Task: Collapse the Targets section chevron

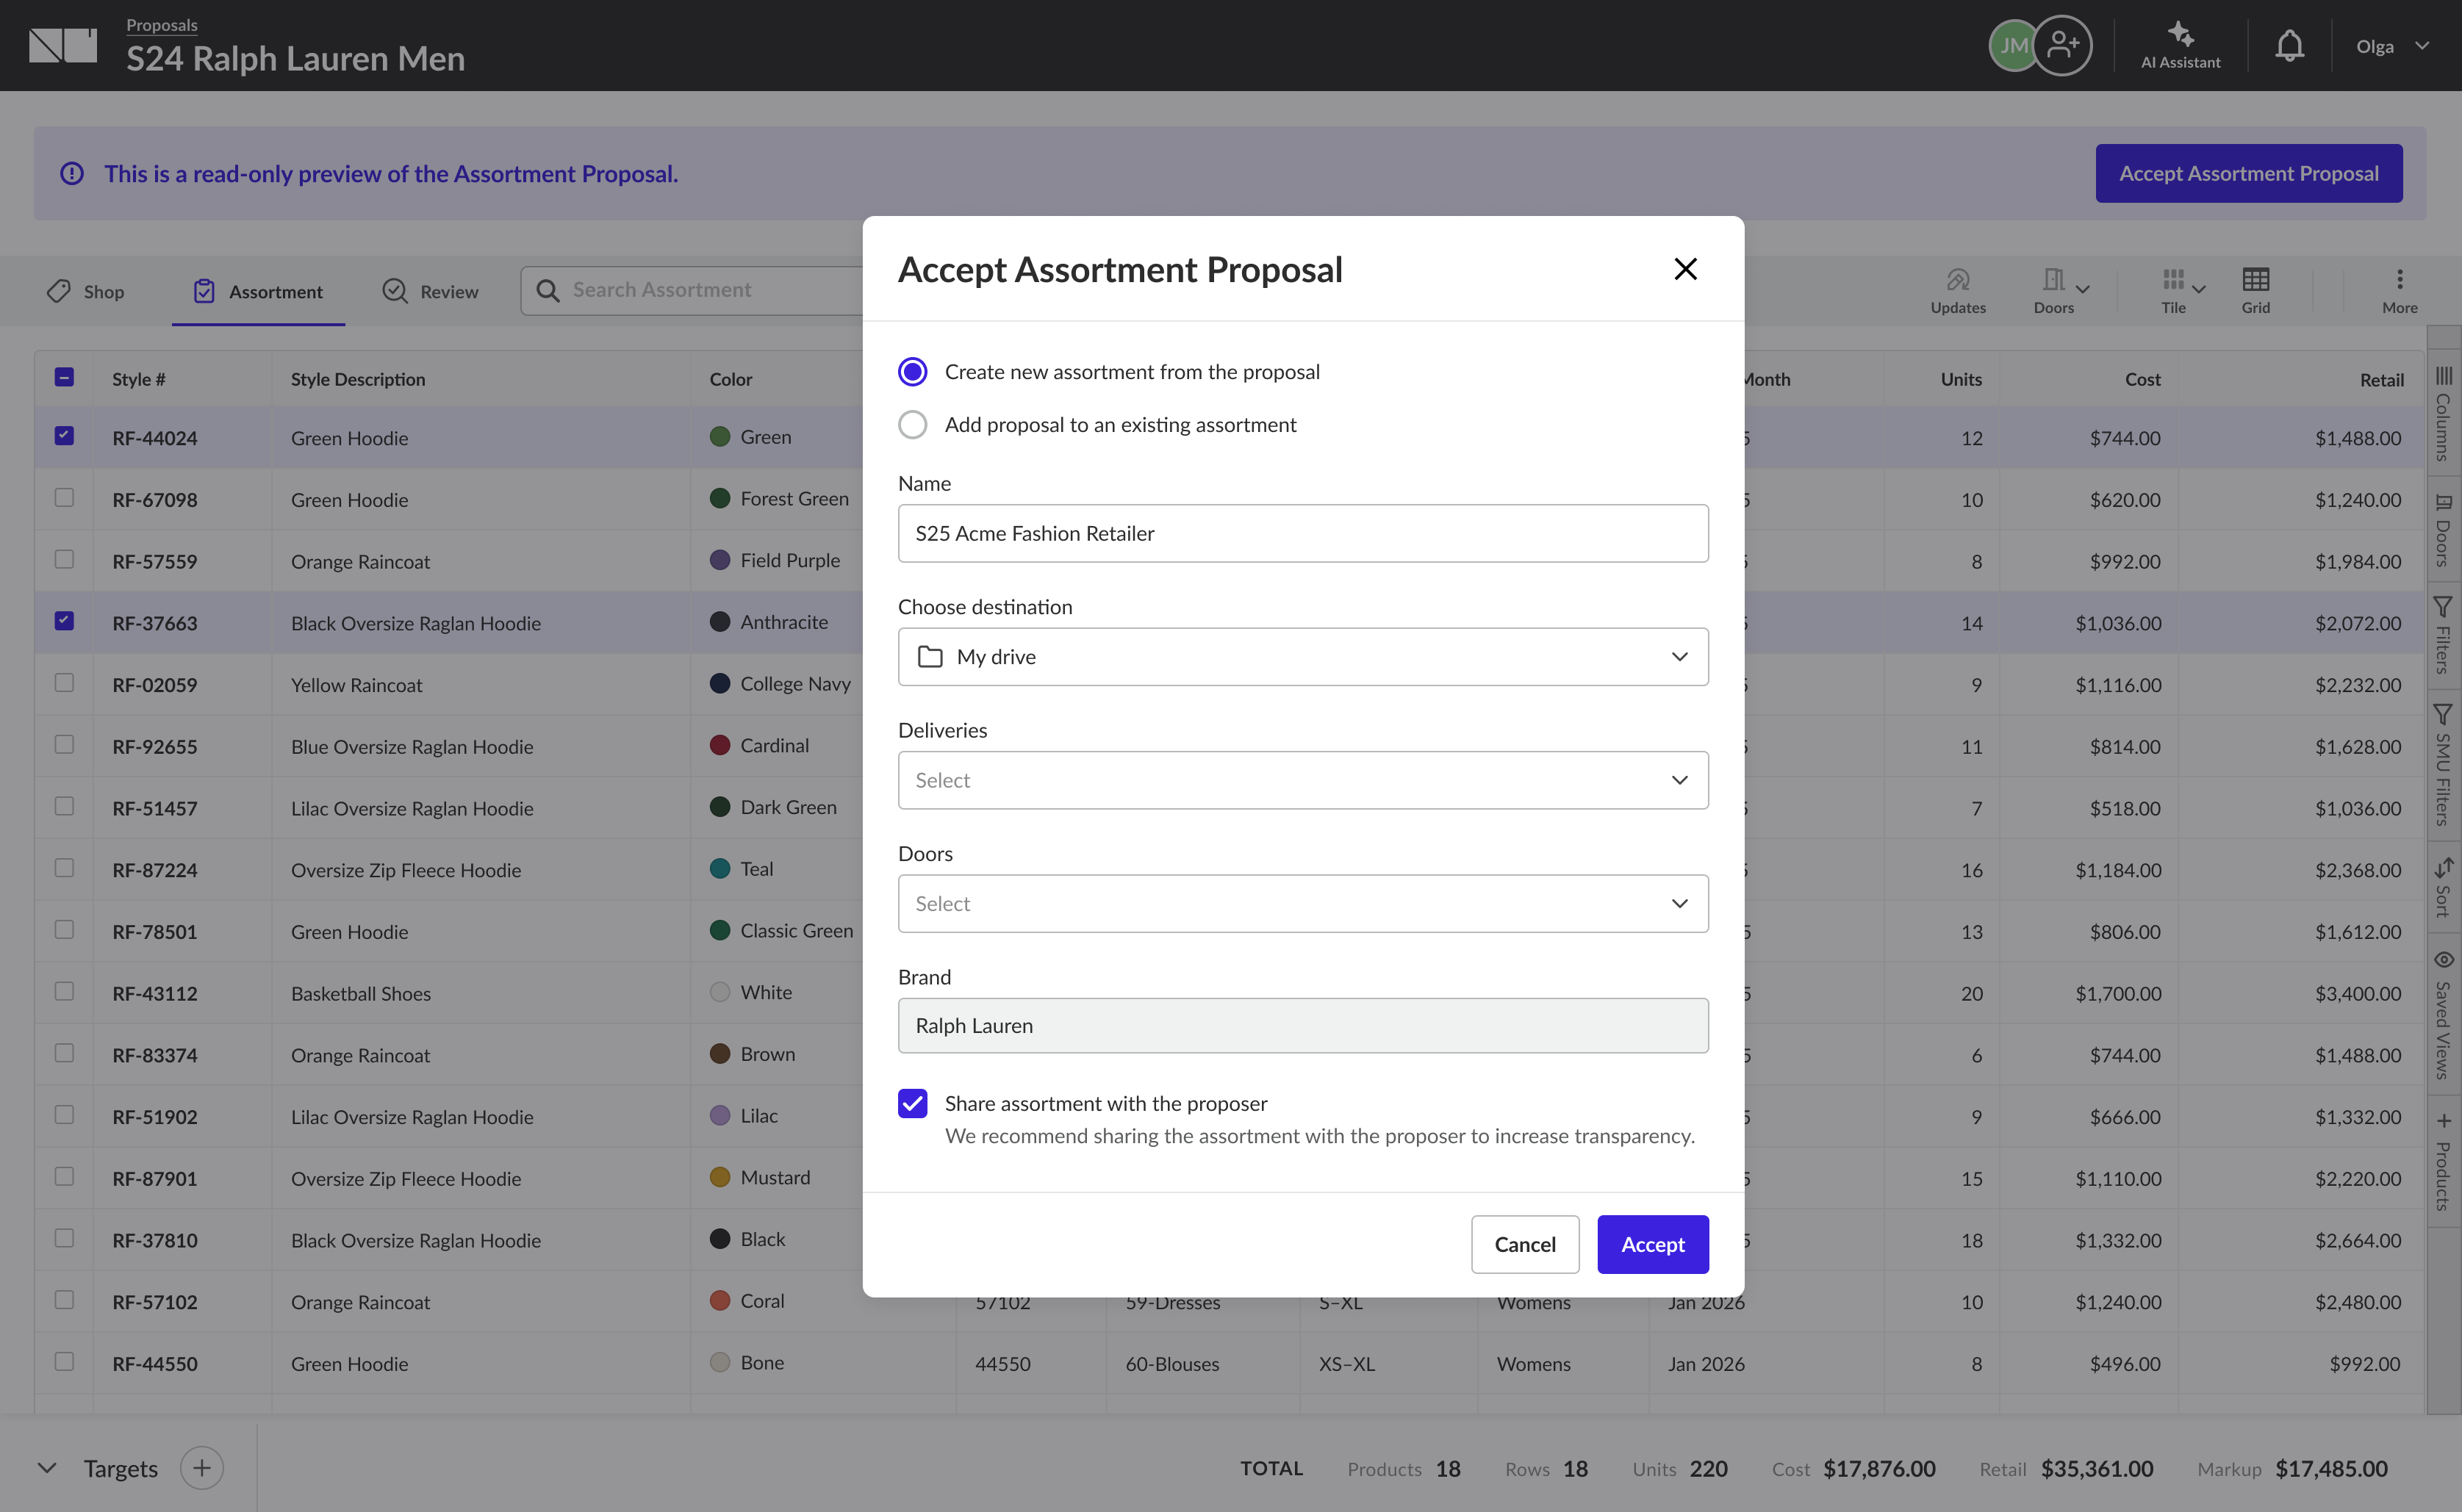Action: (x=46, y=1468)
